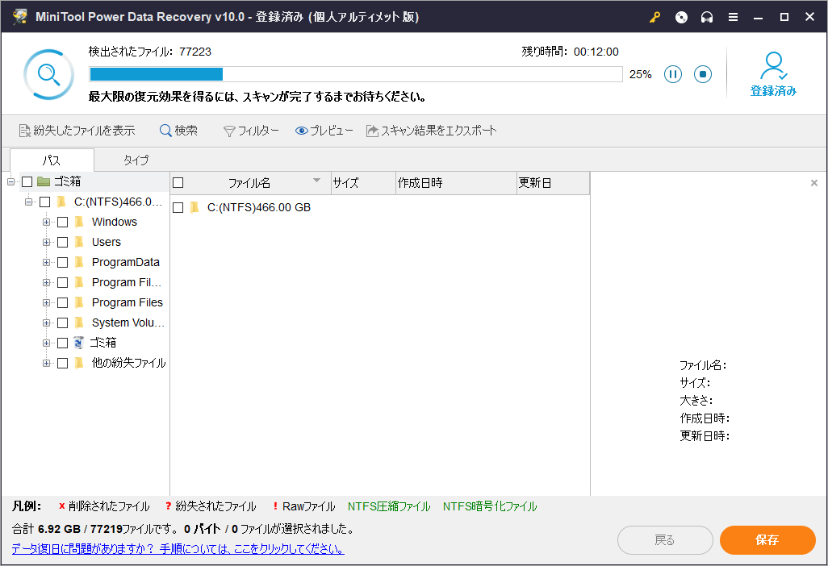Expand the ProgramData tree node
Screen dimensions: 828x566
click(x=47, y=262)
